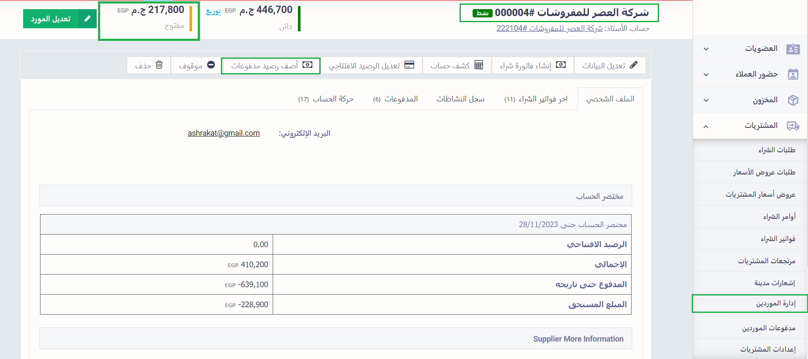This screenshot has width=808, height=359.
Task: Open مدفوعات الموردين from the sidebar
Action: click(x=768, y=328)
